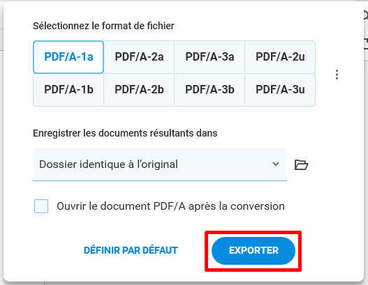
Task: Choose the PDF/A-1b format option
Action: pyautogui.click(x=68, y=90)
